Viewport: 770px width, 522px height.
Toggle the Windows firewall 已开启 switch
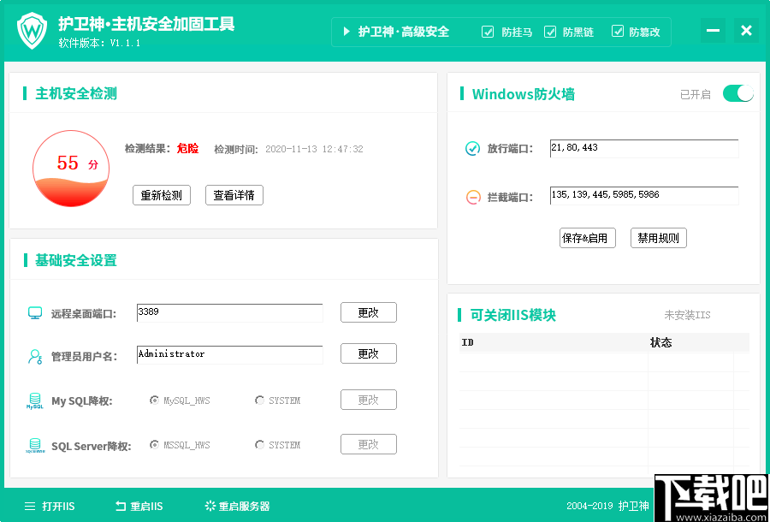pyautogui.click(x=737, y=92)
